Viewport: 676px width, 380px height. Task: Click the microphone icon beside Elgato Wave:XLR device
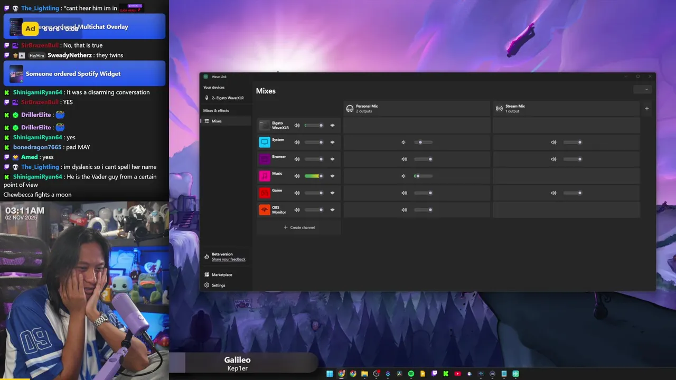tap(206, 98)
